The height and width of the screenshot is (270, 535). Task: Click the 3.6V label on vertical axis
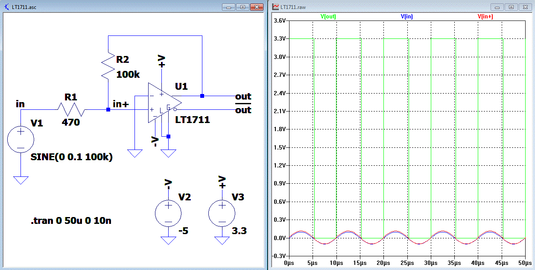coord(280,21)
